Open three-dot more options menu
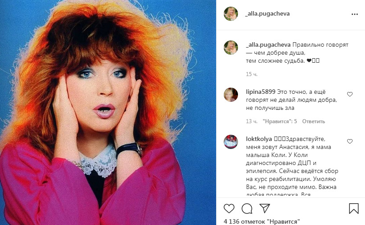The image size is (365, 225). 354,14
